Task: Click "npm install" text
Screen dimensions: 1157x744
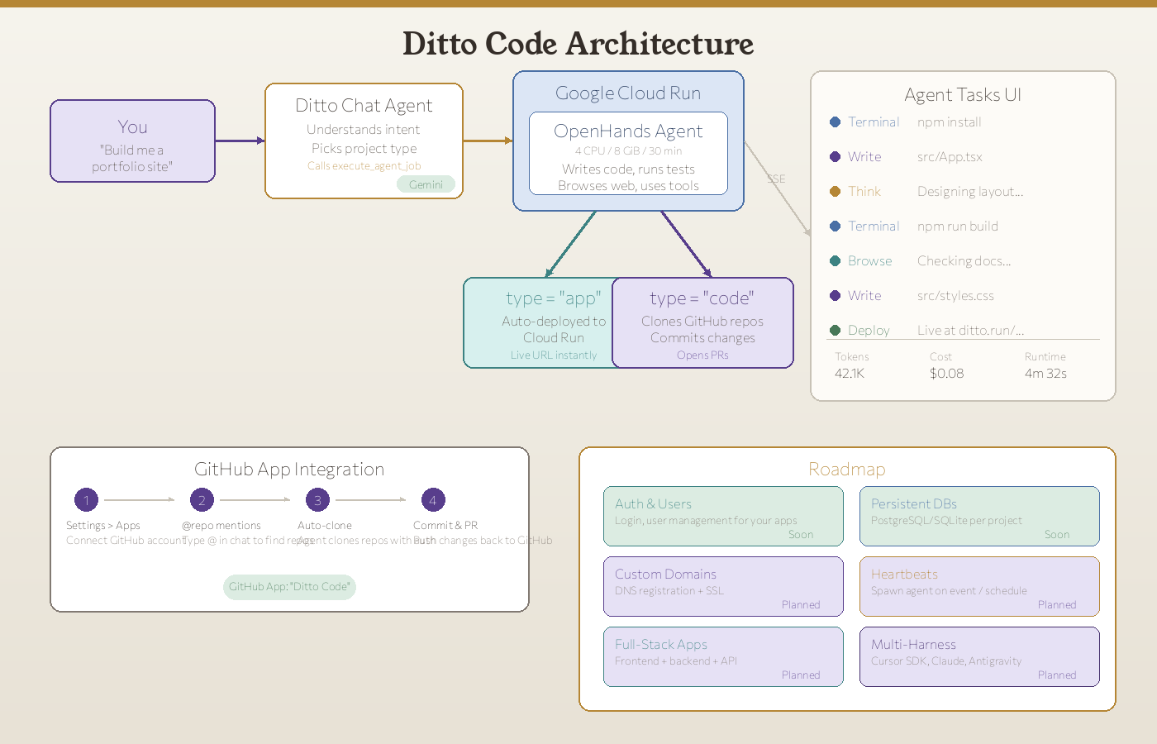Action: (950, 122)
